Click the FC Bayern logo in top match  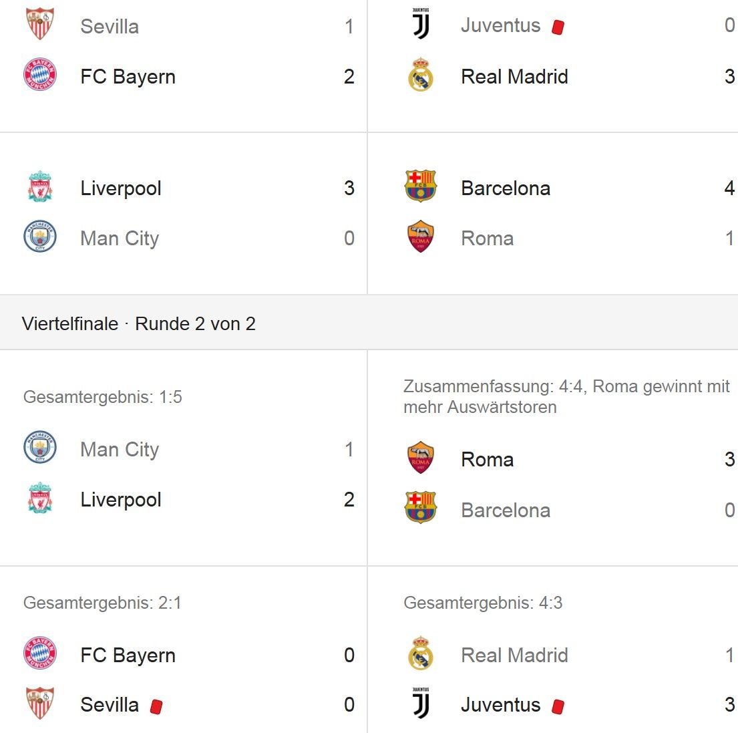pos(40,74)
